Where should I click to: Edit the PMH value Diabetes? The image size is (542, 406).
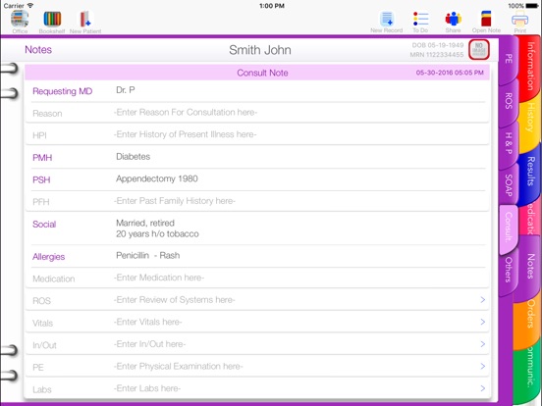click(134, 156)
